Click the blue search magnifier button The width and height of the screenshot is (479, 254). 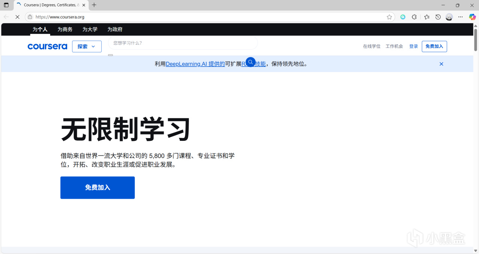(x=250, y=62)
